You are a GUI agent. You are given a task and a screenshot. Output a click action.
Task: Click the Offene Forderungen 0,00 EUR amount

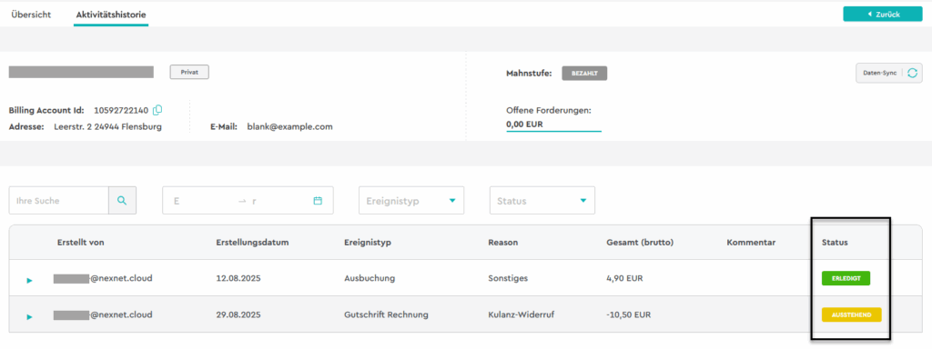pos(525,125)
